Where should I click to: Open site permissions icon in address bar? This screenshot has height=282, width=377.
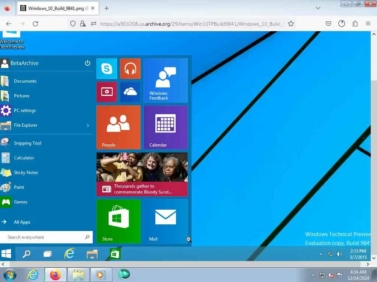tap(94, 23)
